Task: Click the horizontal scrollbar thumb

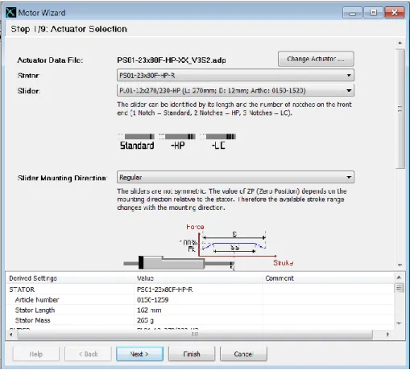Action: pyautogui.click(x=195, y=335)
